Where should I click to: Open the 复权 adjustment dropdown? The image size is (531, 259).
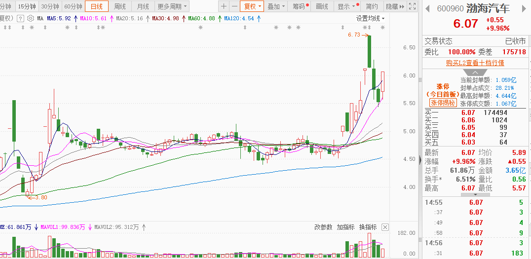(252, 6)
